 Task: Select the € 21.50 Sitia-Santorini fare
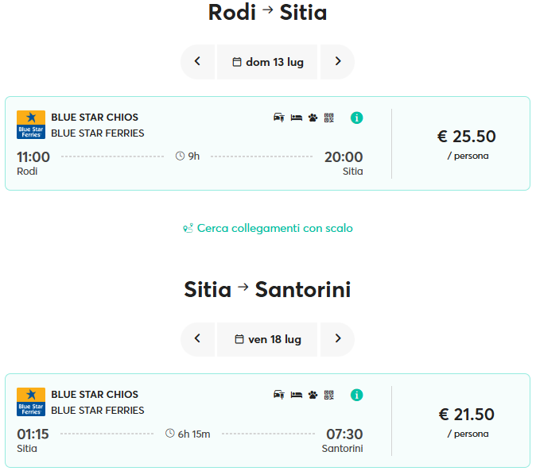point(467,422)
